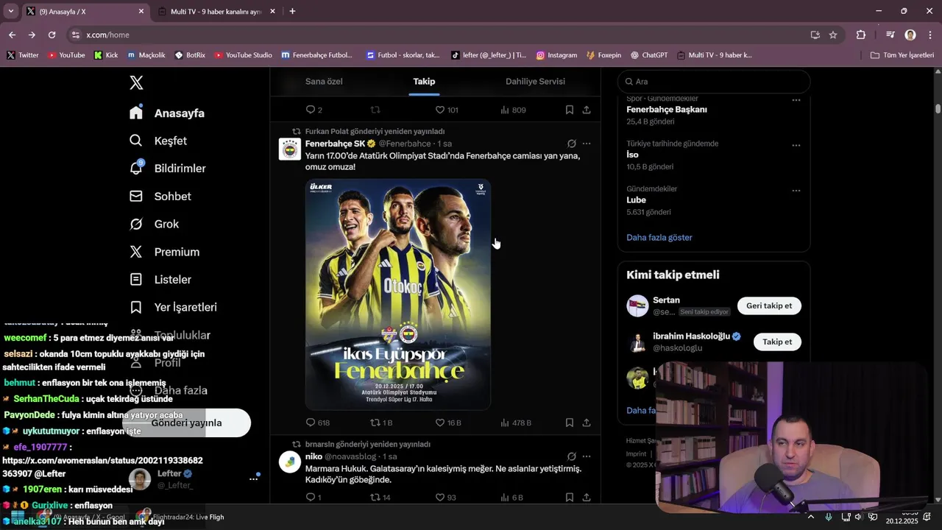This screenshot has height=530, width=942.
Task: Repost the Fenerbahçe SK post (1 B)
Action: pyautogui.click(x=381, y=423)
